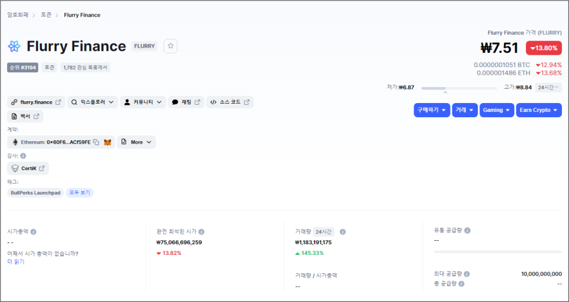The width and height of the screenshot is (569, 302).
Task: Show all tags with 모두 보기
Action: [x=80, y=193]
